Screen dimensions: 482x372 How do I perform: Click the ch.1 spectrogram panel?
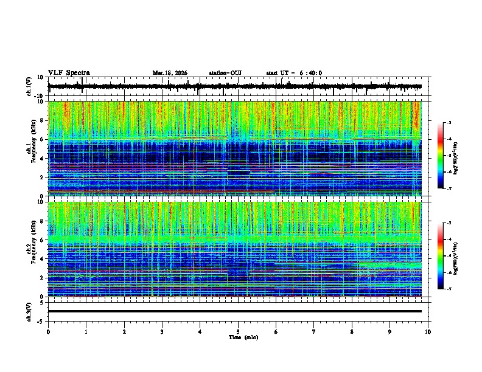(235, 148)
